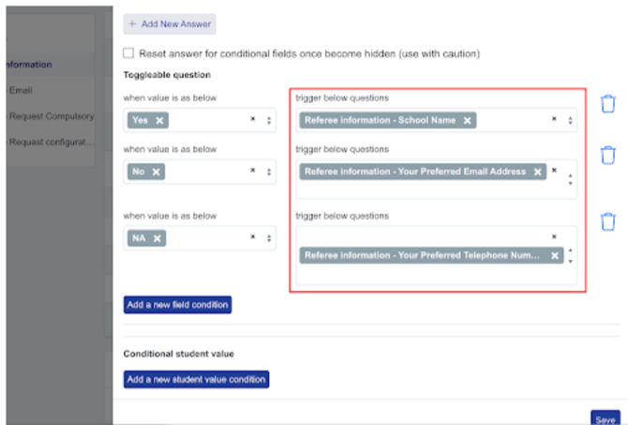Remove School Name tag from trigger questions
The width and height of the screenshot is (628, 425).
467,121
